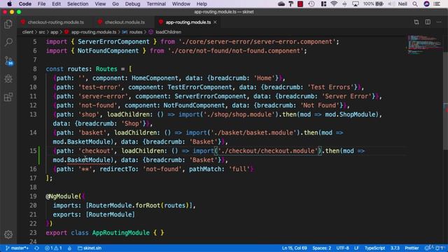
Task: Click the master branch in status bar
Action: 17,248
